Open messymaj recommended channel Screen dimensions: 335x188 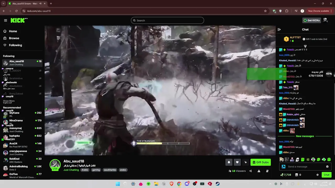pyautogui.click(x=22, y=130)
